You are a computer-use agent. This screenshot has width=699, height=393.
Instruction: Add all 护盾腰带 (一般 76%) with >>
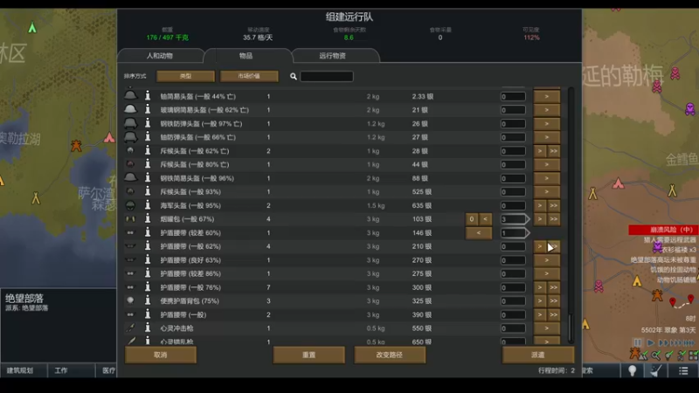tap(554, 287)
